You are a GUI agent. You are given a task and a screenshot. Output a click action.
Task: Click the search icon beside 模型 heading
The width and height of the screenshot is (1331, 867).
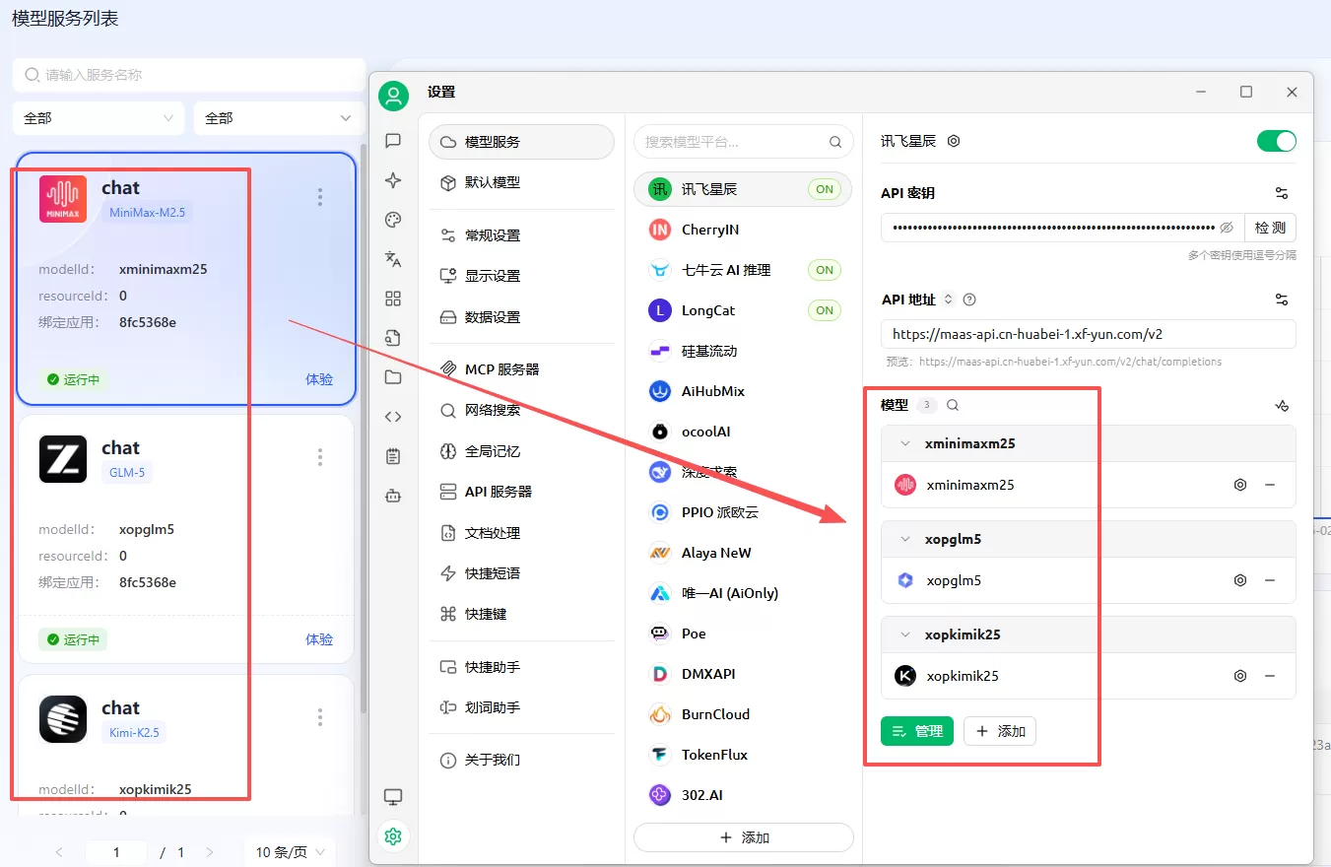coord(953,405)
